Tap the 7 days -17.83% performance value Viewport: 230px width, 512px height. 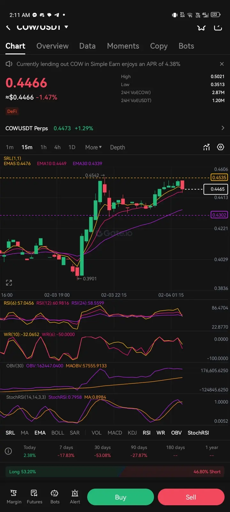tap(66, 455)
